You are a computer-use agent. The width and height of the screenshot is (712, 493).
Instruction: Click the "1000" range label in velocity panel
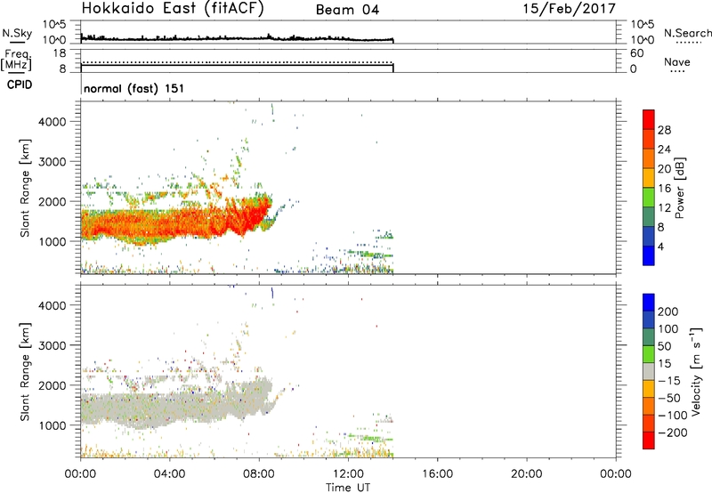[53, 425]
